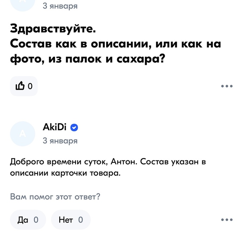Vote "Да" that the answer helped
This screenshot has height=240, width=247.
tap(28, 220)
